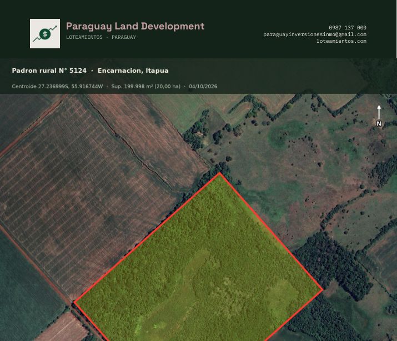Click the north arrow compass indicator
The width and height of the screenshot is (397, 341).
[379, 116]
